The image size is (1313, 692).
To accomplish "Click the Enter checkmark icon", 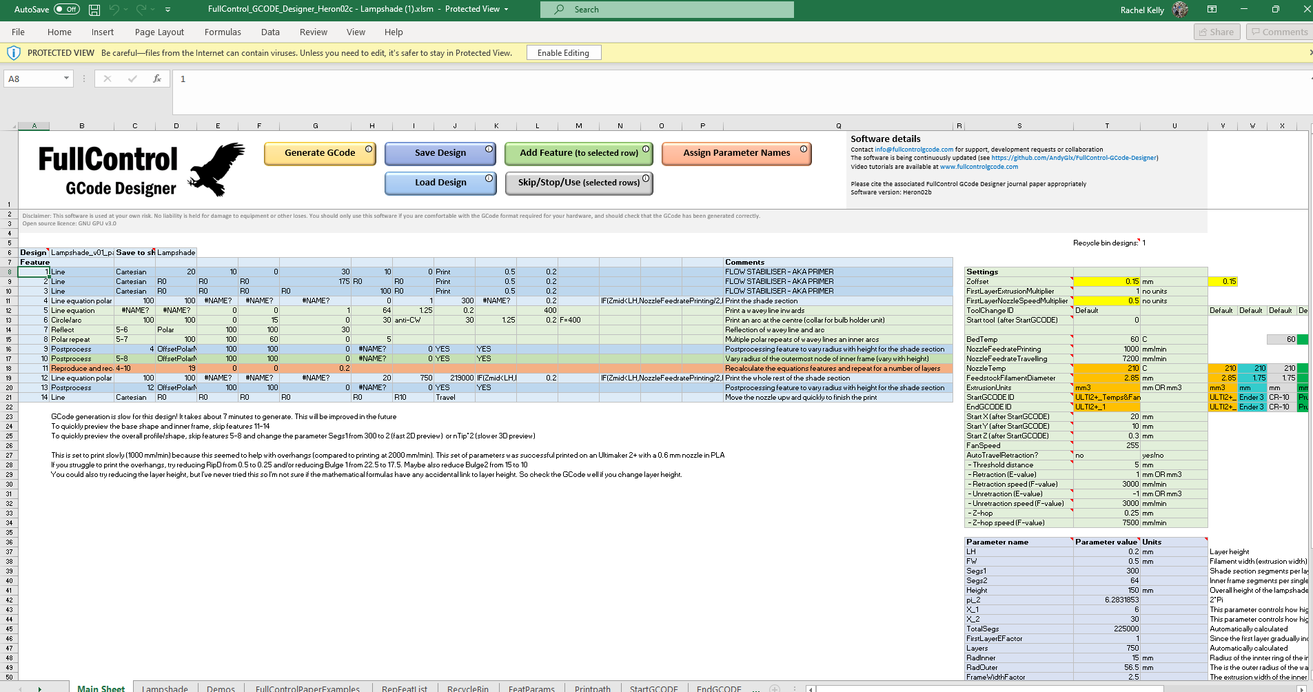I will (x=132, y=79).
